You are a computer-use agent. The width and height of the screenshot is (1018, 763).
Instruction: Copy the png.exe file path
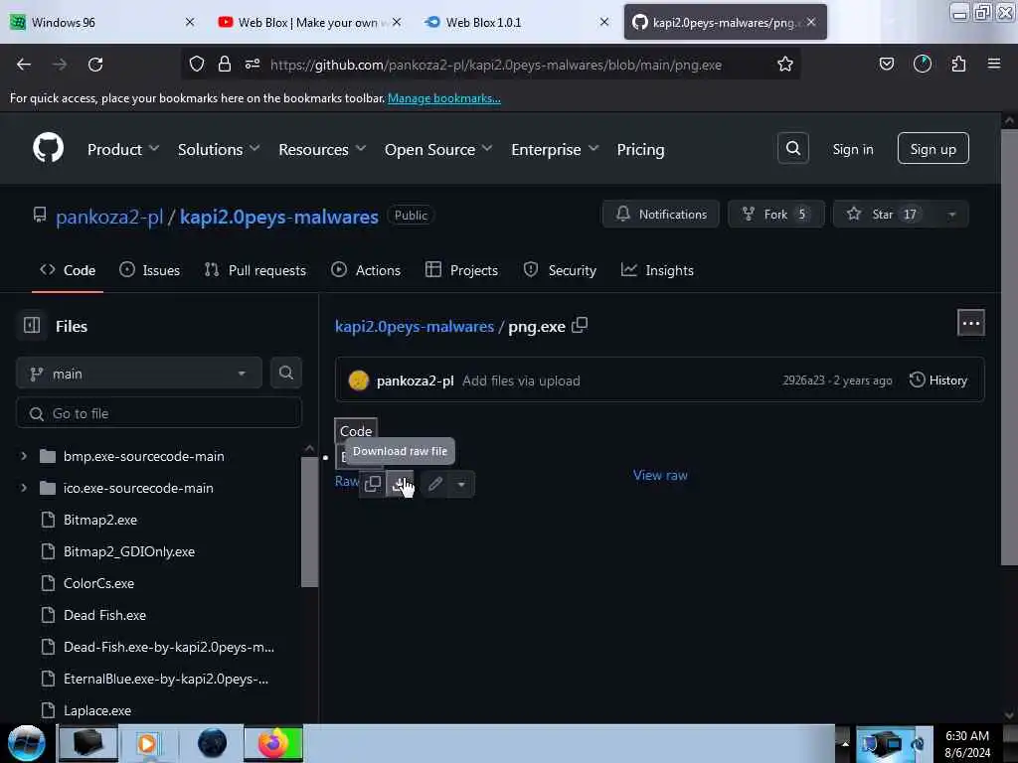(x=580, y=325)
